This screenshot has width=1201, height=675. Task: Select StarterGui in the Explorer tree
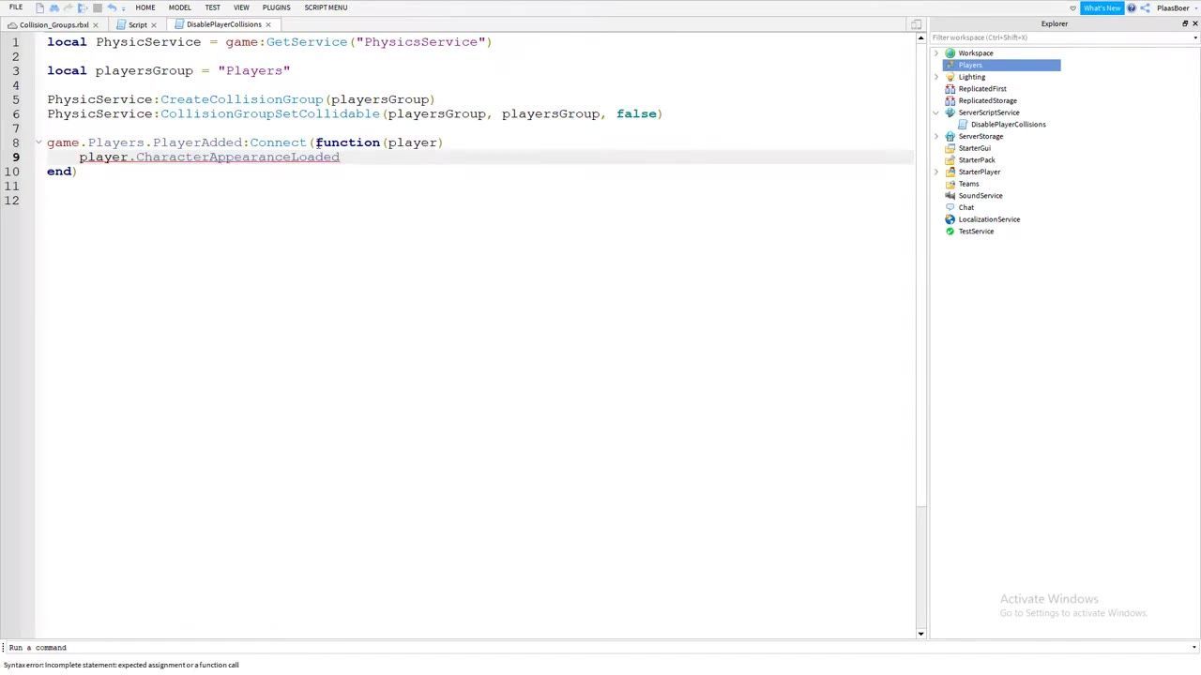point(974,148)
